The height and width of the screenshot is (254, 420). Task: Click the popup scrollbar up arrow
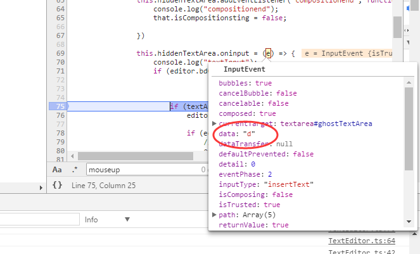pos(409,82)
